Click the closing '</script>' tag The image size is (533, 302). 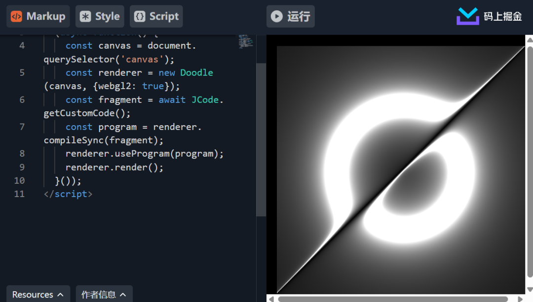[x=68, y=194]
